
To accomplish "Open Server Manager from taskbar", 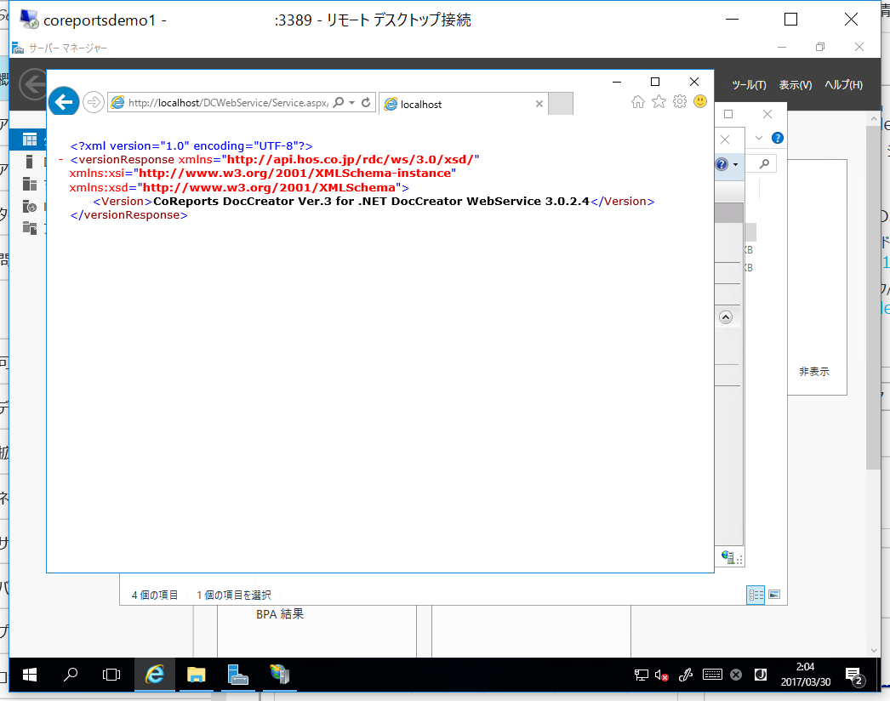I will [238, 675].
